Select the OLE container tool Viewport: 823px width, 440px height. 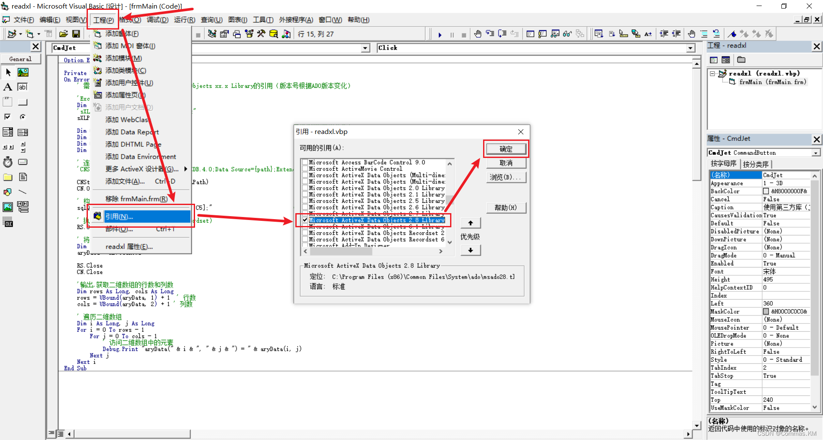point(8,222)
